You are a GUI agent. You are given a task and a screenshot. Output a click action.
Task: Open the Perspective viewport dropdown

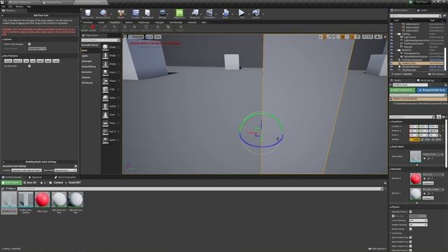tap(136, 37)
